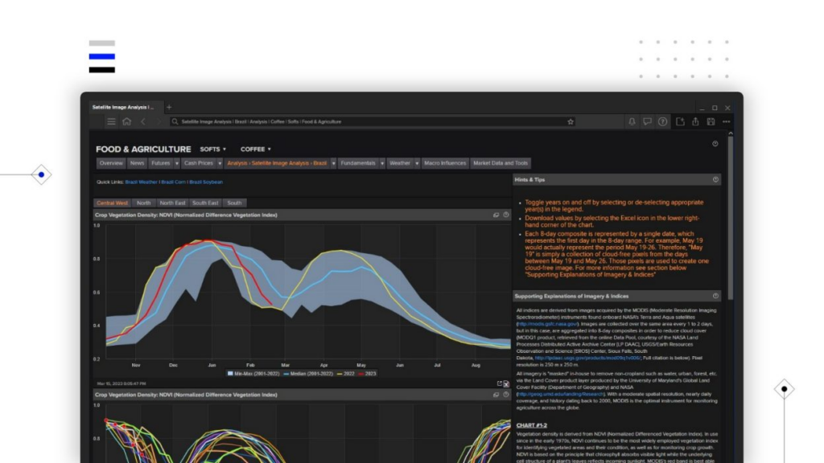Viewport: 824px width, 463px height.
Task: Open the notifications bell icon
Action: tap(632, 121)
